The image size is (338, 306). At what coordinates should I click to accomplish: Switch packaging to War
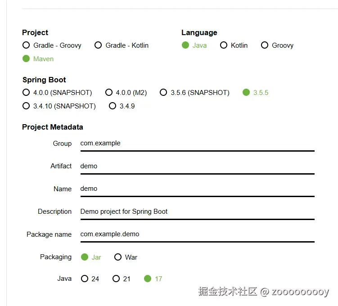(x=118, y=257)
